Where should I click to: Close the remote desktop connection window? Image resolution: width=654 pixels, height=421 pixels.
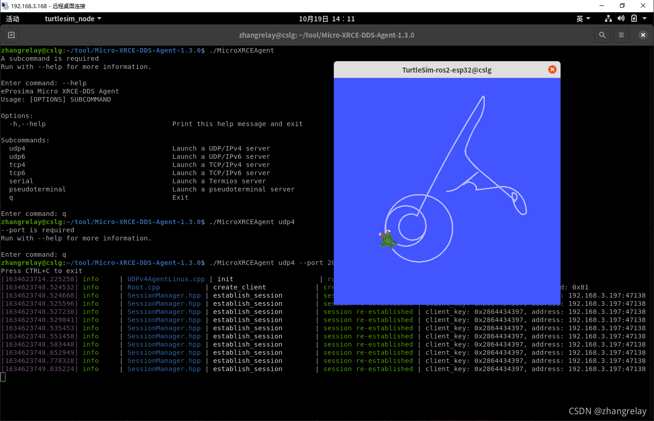tap(643, 6)
